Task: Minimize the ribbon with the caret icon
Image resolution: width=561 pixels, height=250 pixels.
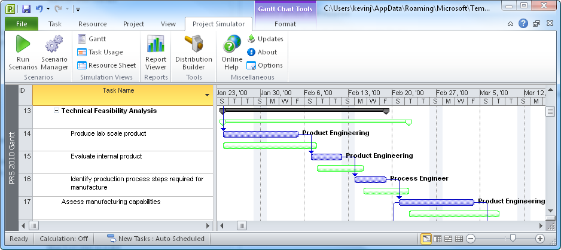Action: (x=511, y=24)
